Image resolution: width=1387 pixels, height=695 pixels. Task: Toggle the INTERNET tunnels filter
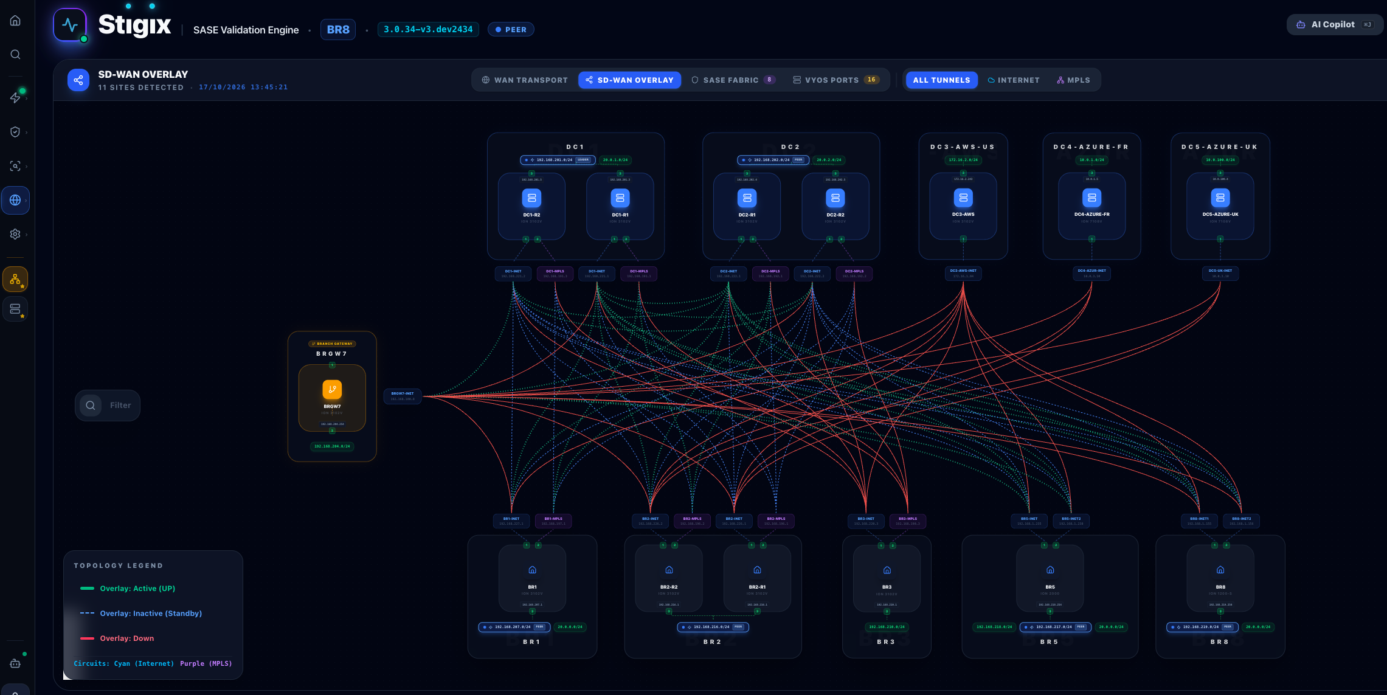[1014, 80]
